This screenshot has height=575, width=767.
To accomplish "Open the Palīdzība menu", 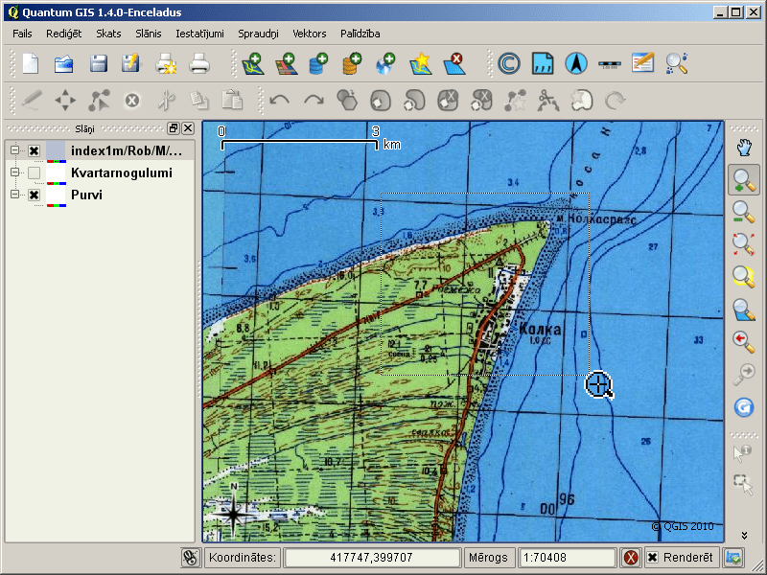I will point(360,34).
